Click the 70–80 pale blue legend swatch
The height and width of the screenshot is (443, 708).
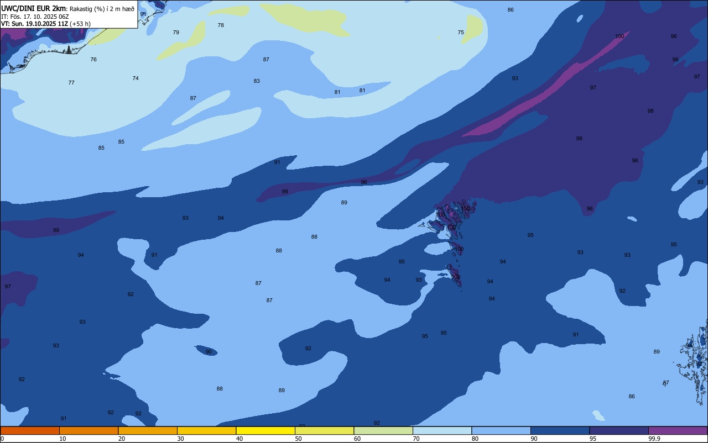tap(442, 430)
